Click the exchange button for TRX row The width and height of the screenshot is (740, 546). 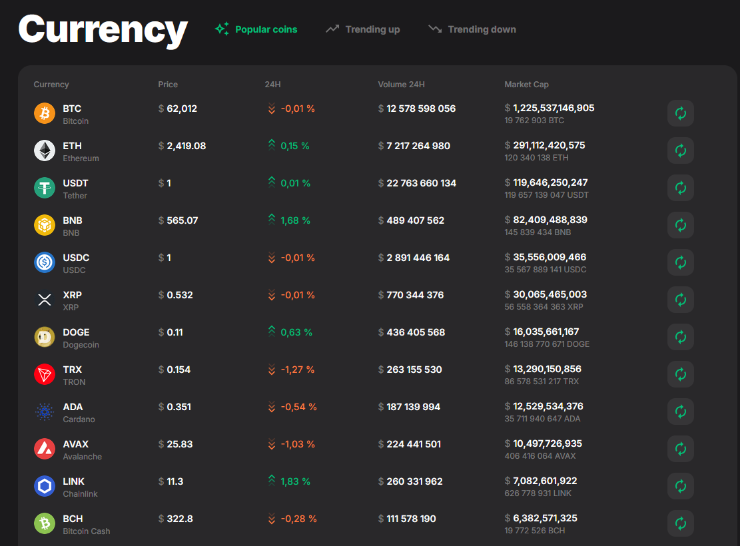tap(681, 374)
